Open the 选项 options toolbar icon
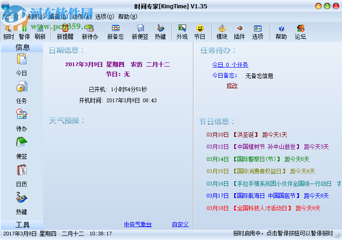 tap(258, 32)
